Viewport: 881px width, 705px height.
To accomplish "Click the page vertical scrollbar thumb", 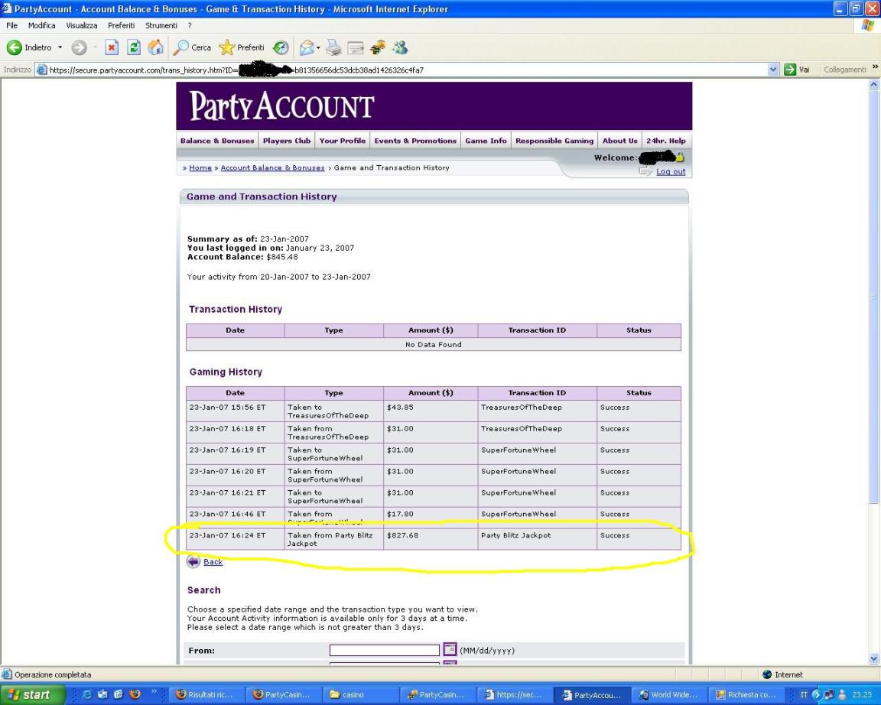I will click(873, 297).
